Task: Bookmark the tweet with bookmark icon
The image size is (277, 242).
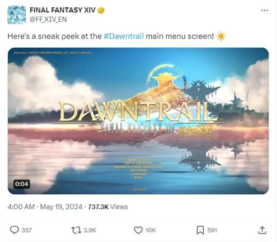Action: pyautogui.click(x=200, y=230)
